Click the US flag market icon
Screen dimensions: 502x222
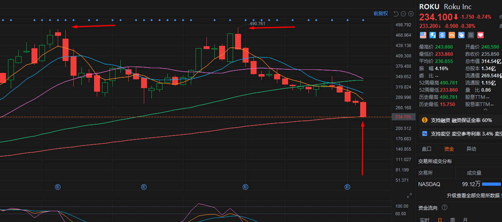tap(423, 35)
